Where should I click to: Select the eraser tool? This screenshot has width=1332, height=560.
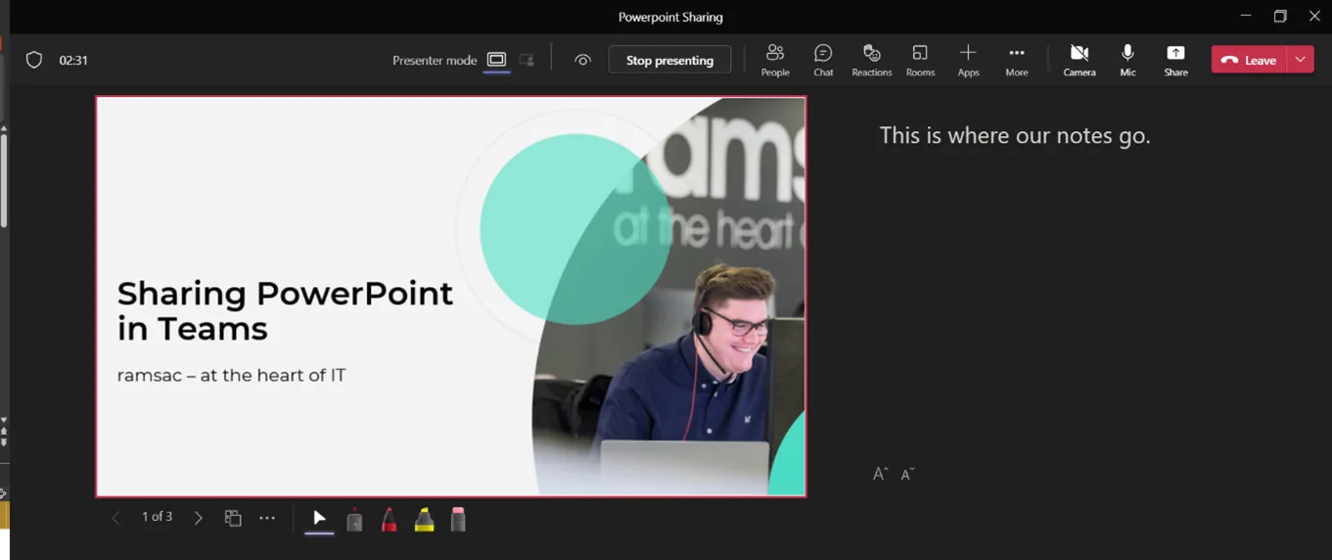coord(458,519)
